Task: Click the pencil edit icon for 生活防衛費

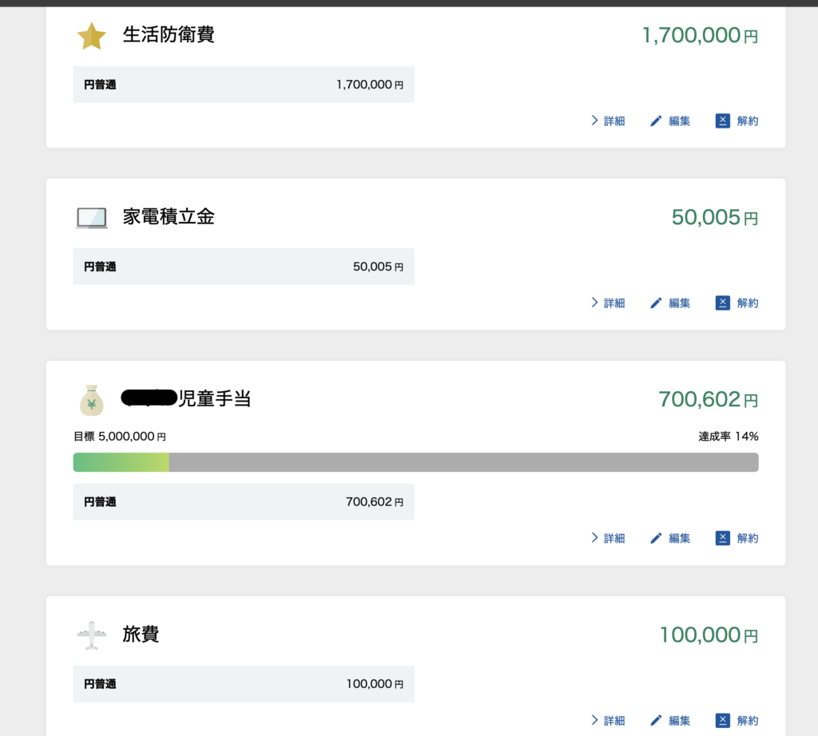Action: [x=657, y=121]
